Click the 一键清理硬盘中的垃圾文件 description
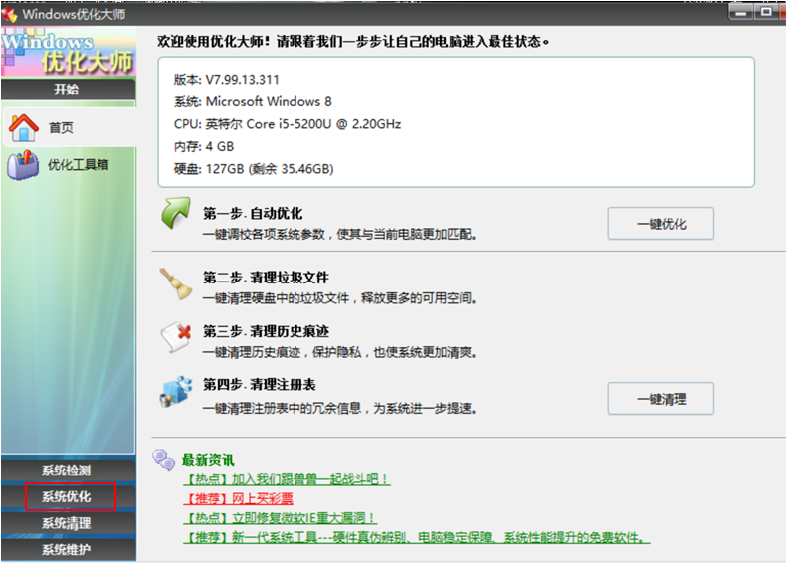This screenshot has height=564, width=787. point(339,298)
